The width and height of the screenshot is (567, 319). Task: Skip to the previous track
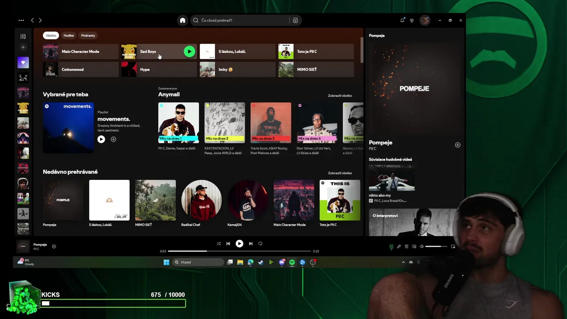pos(228,244)
